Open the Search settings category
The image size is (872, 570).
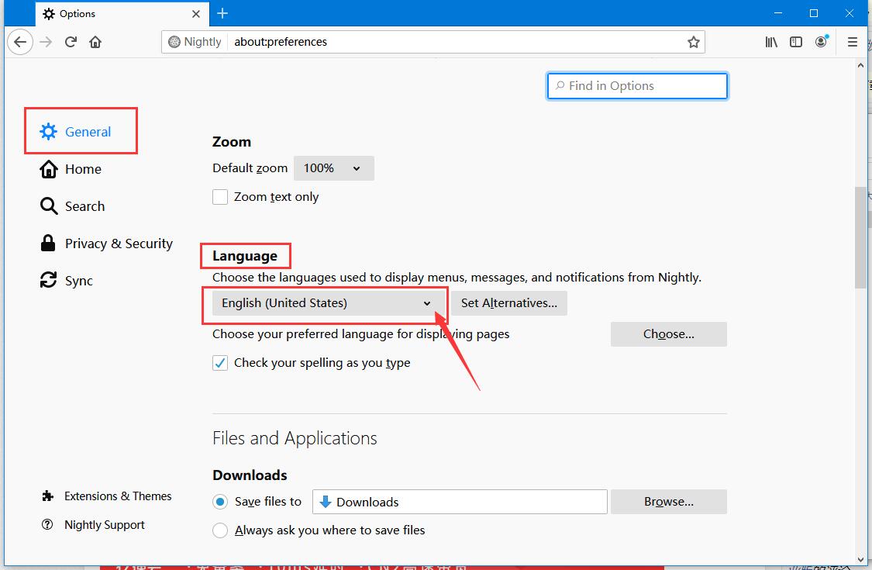coord(72,206)
